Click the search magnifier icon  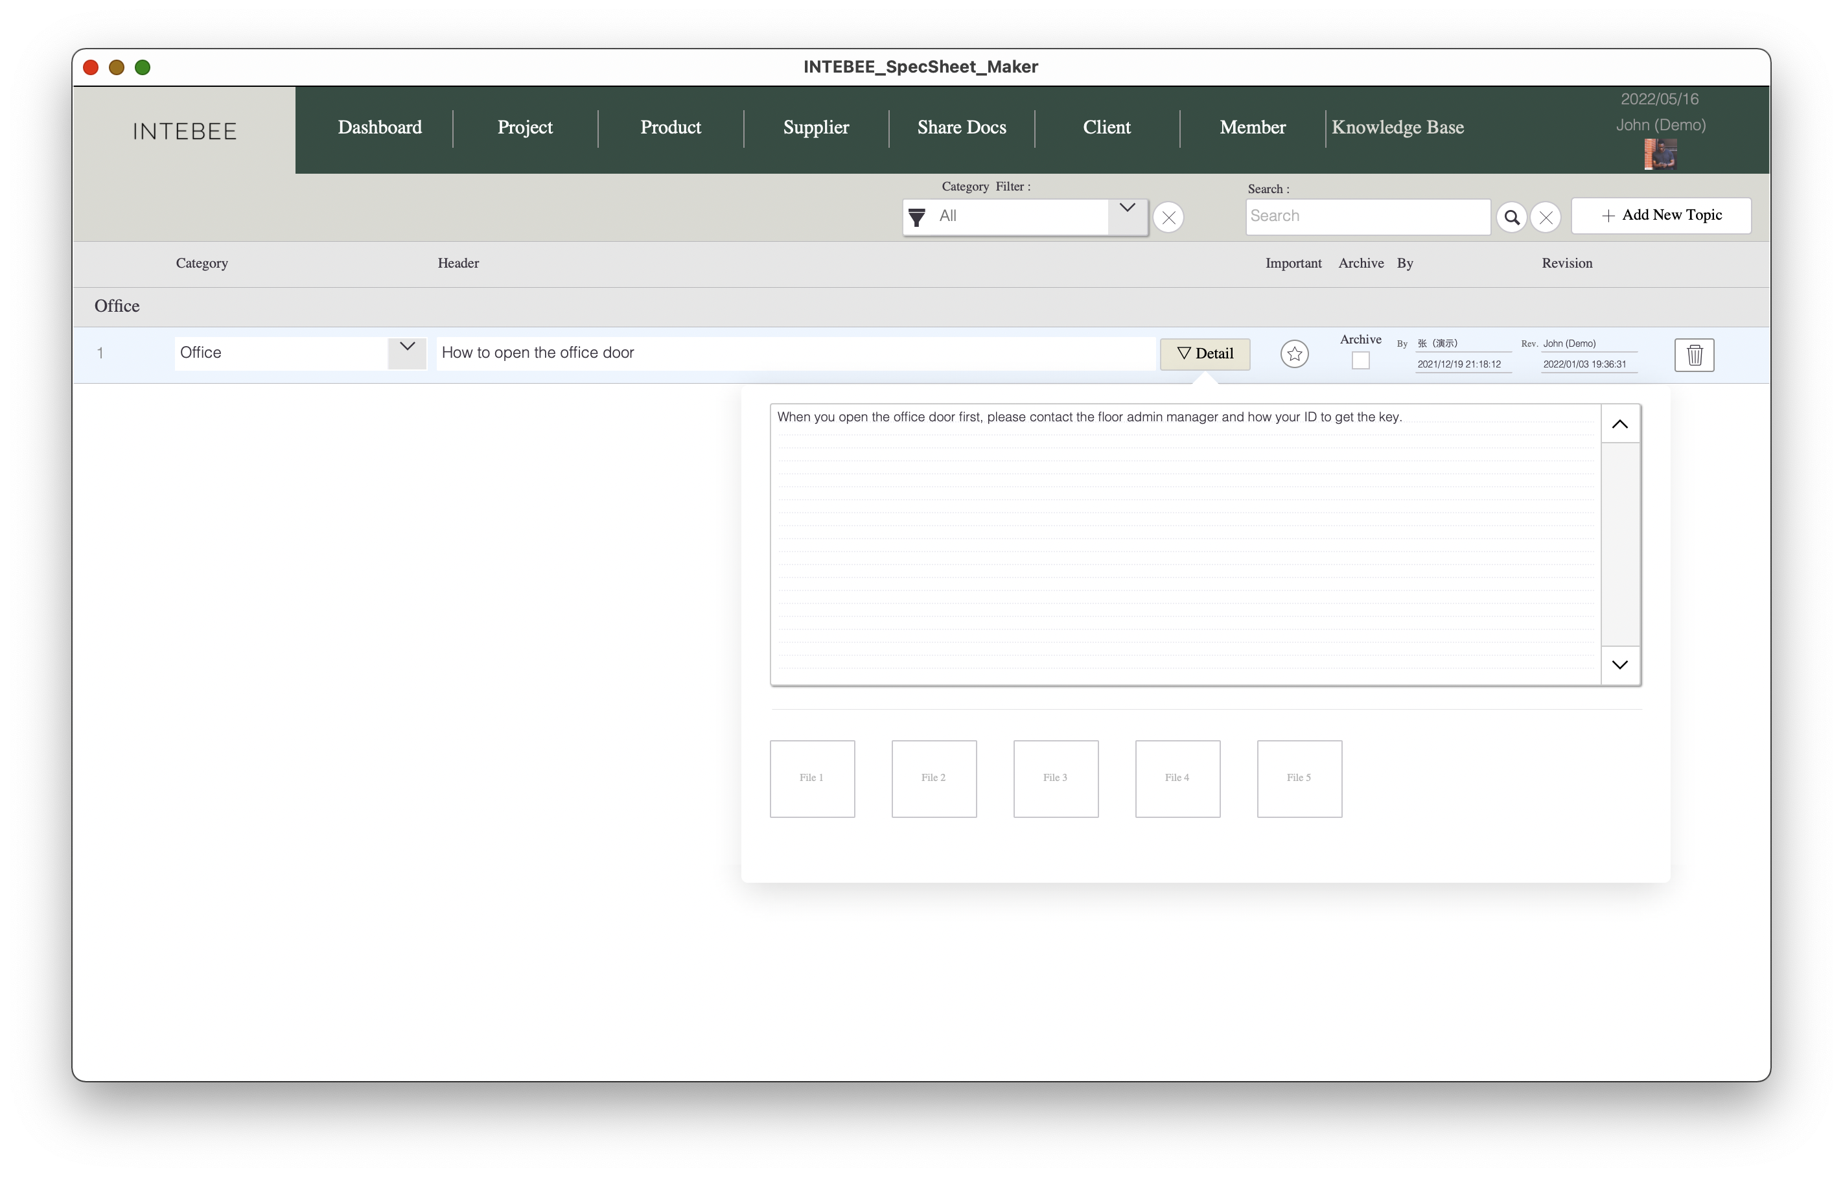1512,217
